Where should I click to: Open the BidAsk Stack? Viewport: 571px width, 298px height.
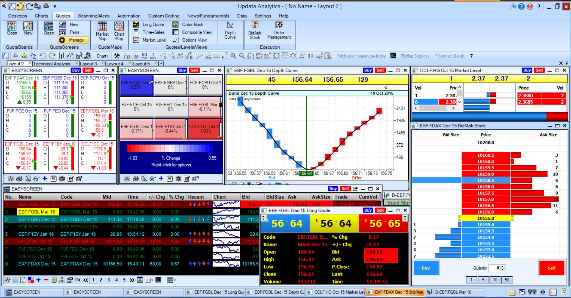tap(255, 30)
